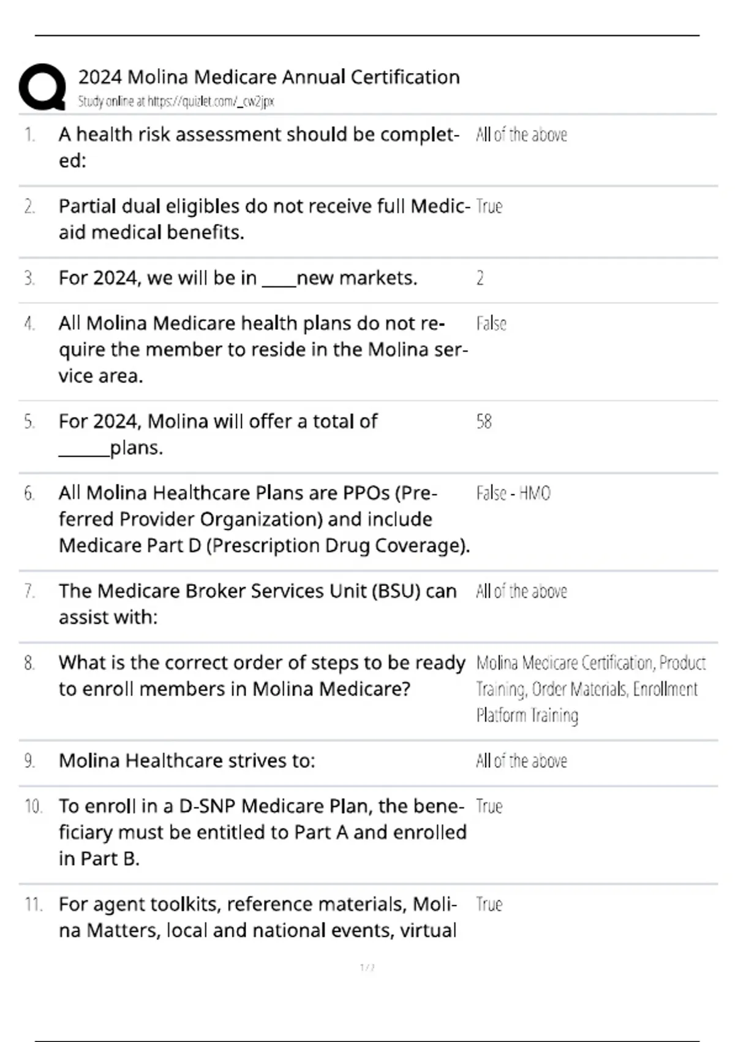
Task: Click the page number indicator at bottom
Action: point(367,968)
